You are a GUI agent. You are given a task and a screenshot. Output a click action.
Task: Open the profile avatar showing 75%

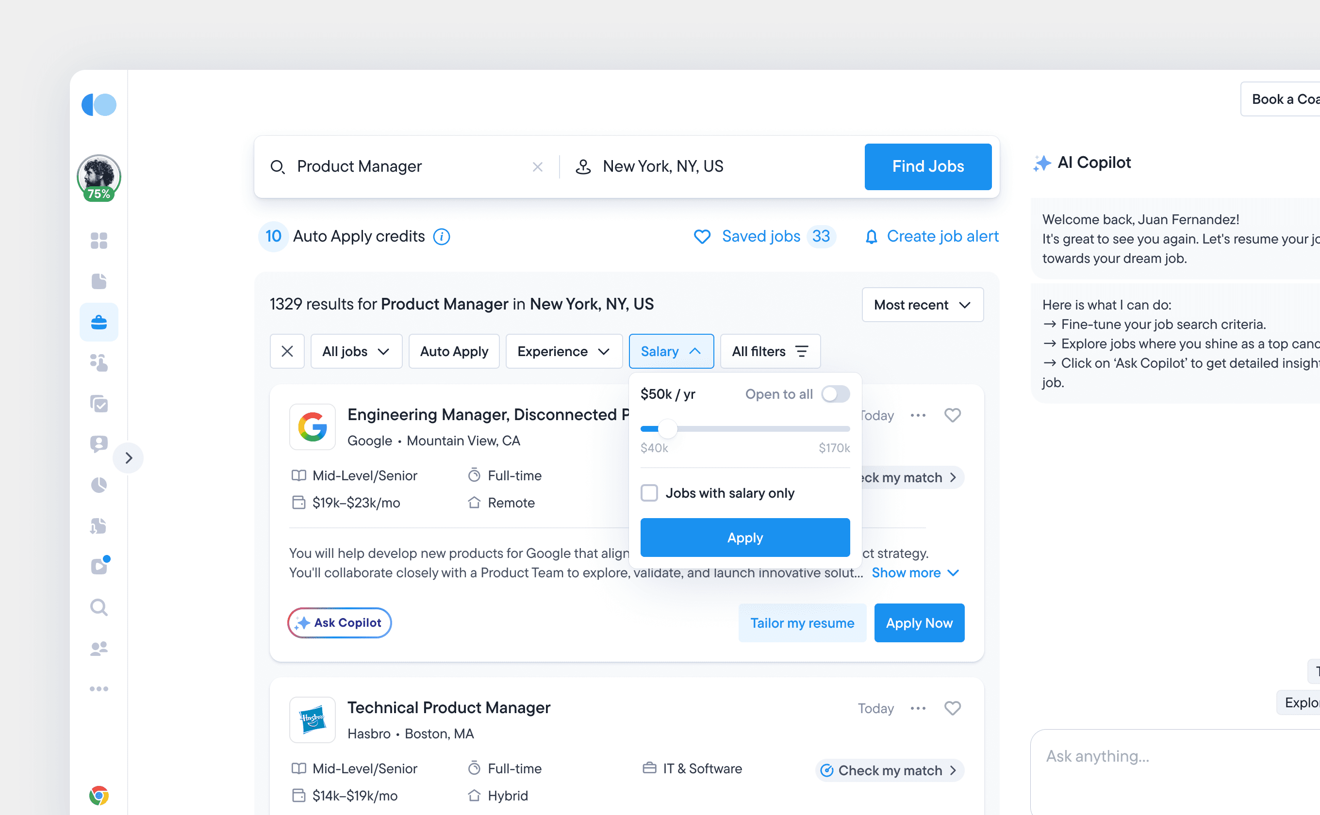click(x=99, y=178)
